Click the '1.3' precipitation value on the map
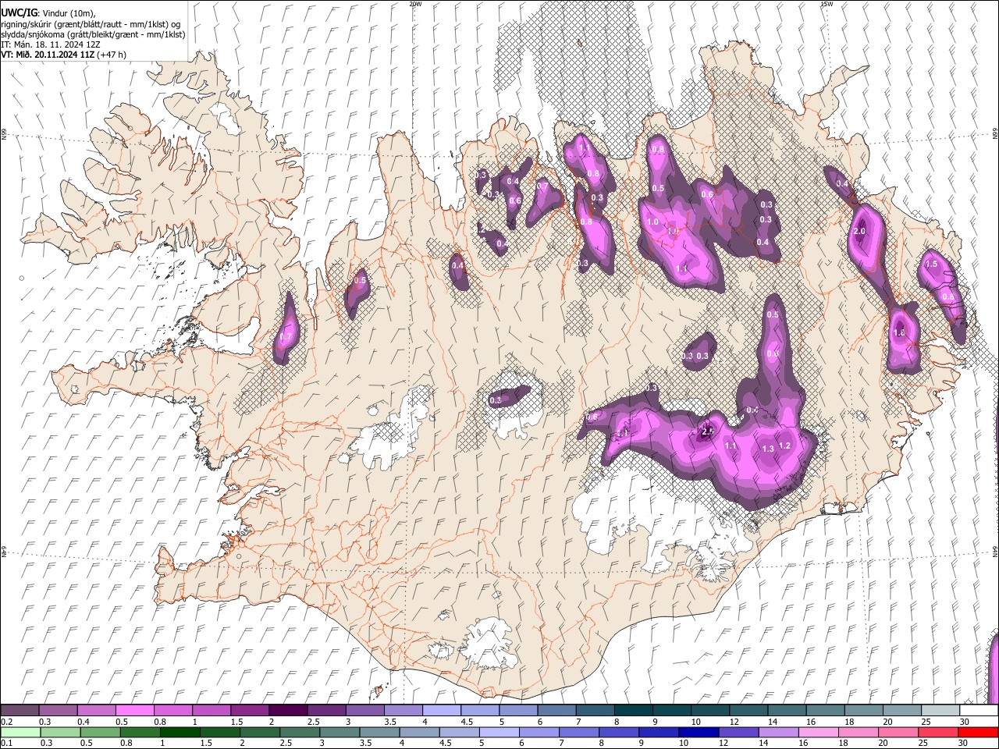 [x=768, y=449]
